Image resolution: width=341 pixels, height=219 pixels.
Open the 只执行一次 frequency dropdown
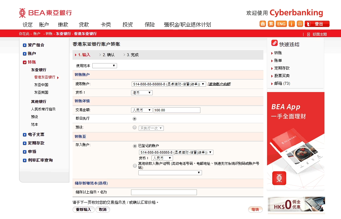point(151,128)
